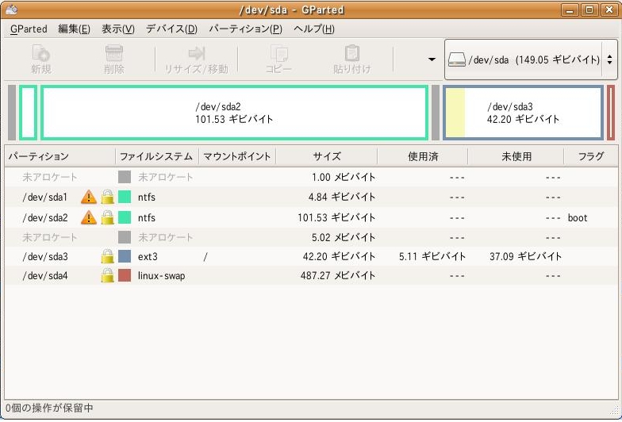622x422 pixels.
Task: Click the warning icon on the /dev/sda1 row
Action: 89,197
